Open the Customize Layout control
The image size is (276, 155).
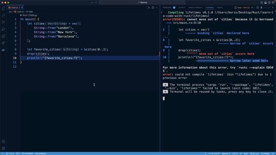pyautogui.click(x=273, y=3)
